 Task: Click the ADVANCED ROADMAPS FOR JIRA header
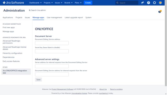[14, 37]
